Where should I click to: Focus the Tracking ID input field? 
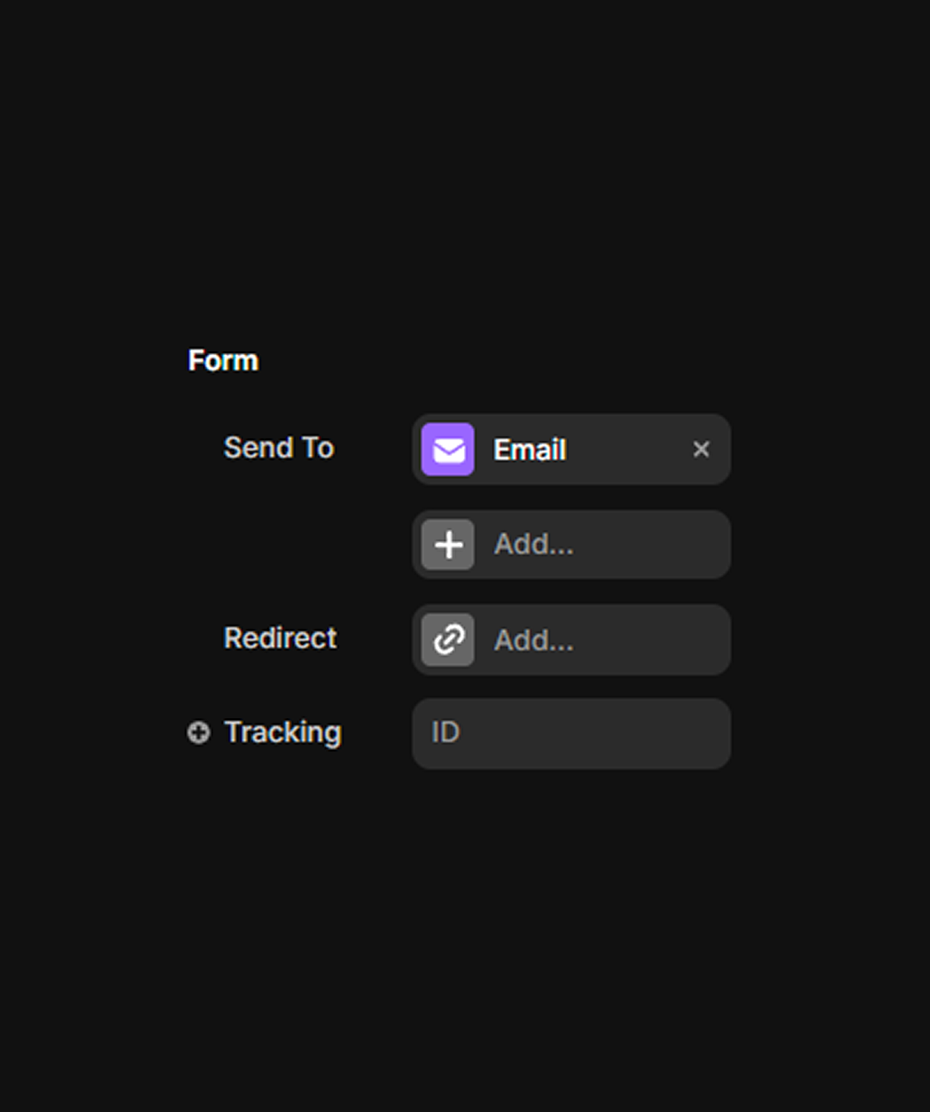click(571, 733)
